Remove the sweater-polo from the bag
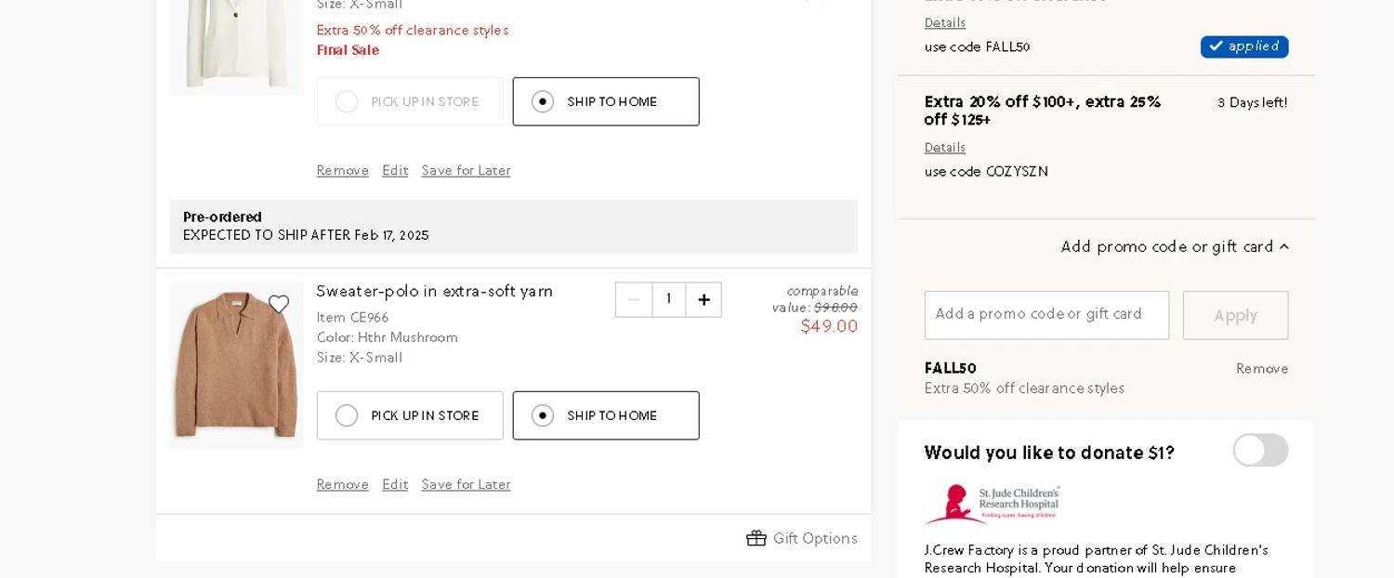The image size is (1394, 578). pos(342,485)
